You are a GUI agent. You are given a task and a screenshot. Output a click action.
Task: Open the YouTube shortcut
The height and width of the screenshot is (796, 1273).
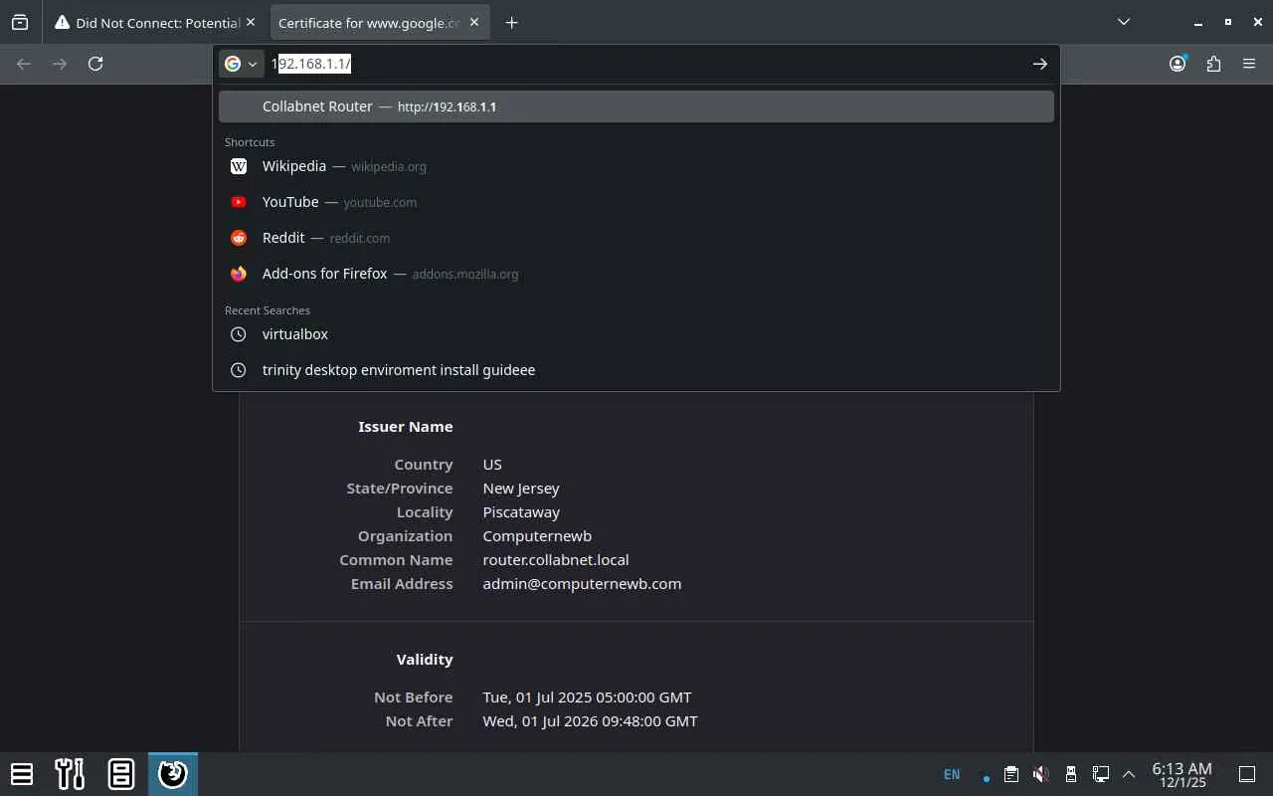(x=636, y=202)
